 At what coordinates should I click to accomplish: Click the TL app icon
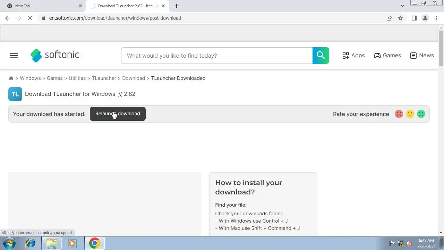(15, 94)
